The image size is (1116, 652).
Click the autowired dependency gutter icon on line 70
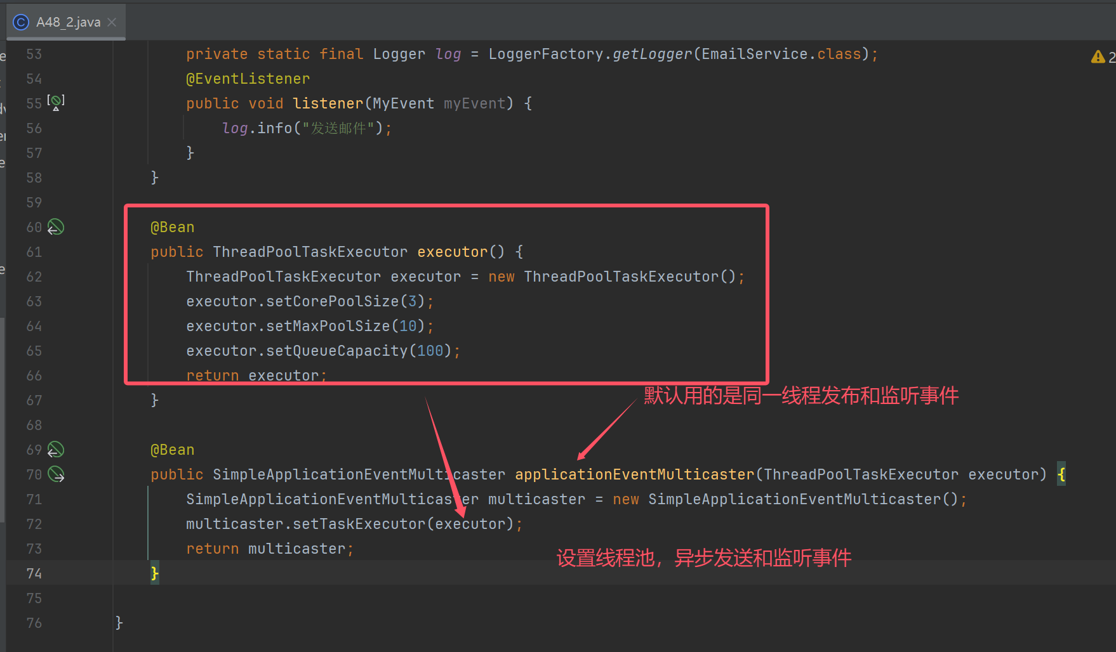pos(56,474)
